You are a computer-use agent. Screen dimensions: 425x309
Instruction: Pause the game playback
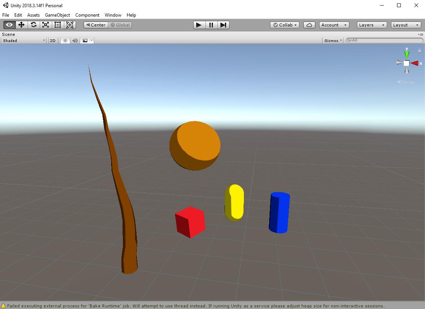211,25
